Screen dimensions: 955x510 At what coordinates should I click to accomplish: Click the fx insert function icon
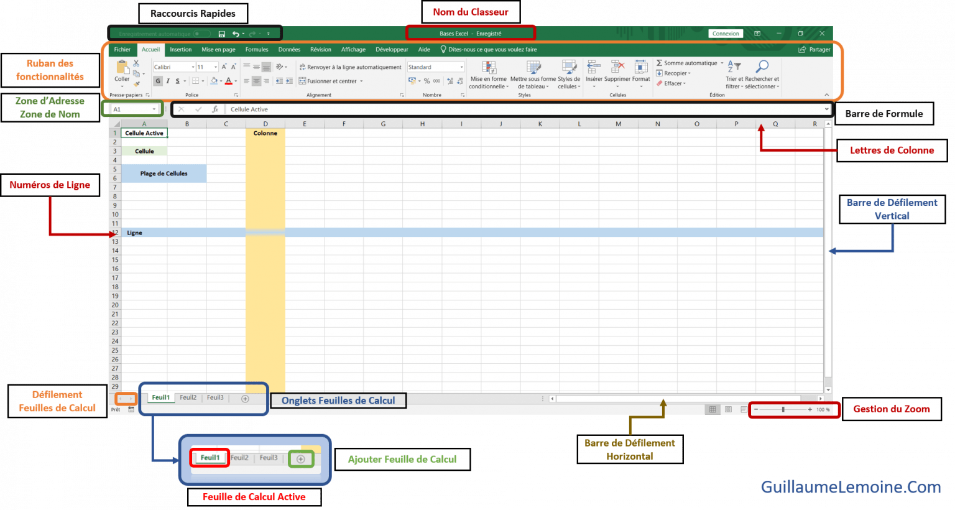(215, 109)
